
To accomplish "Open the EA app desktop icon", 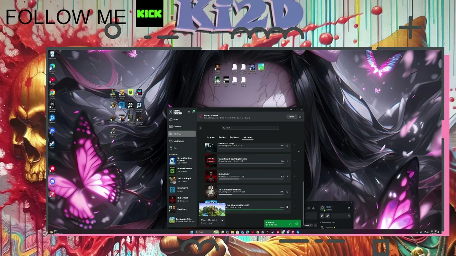I will [52, 132].
